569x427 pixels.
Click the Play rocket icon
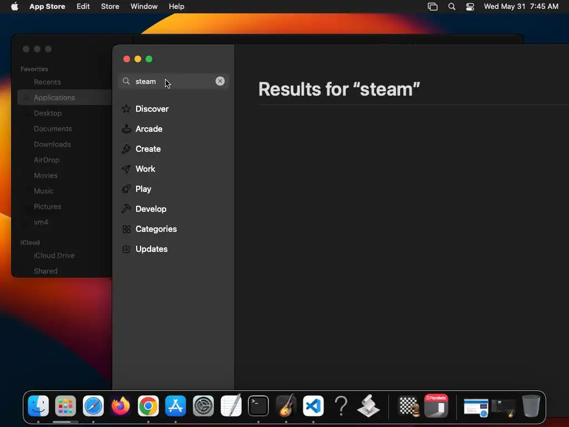tap(126, 189)
